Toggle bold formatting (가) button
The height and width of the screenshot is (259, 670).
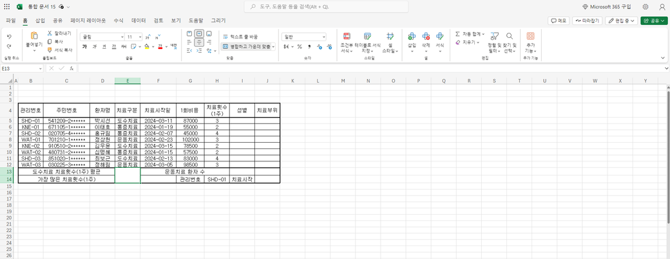[84, 47]
